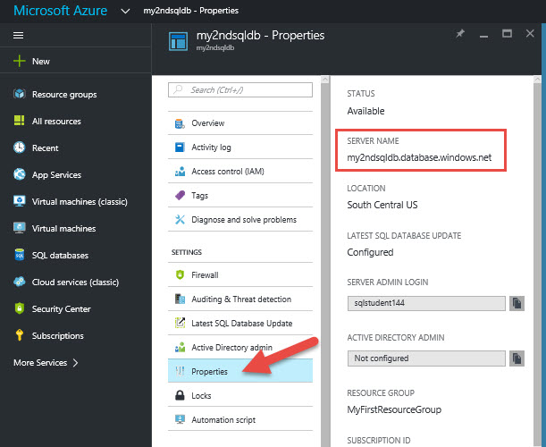
Task: Open Access control (IAM) section
Action: (x=227, y=172)
